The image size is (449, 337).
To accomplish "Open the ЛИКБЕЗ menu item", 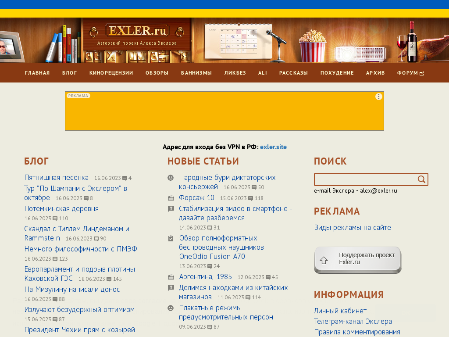I will 235,73.
